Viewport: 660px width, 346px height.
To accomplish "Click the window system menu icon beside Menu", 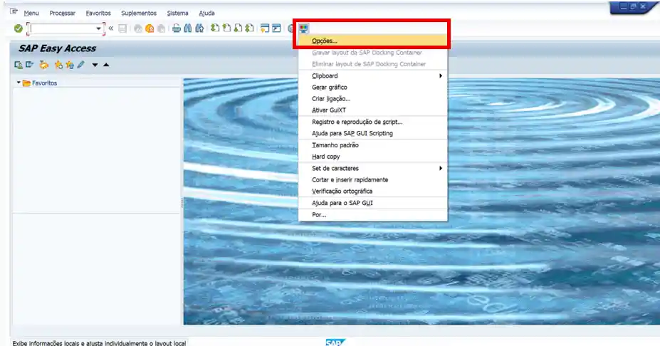I will pos(14,12).
